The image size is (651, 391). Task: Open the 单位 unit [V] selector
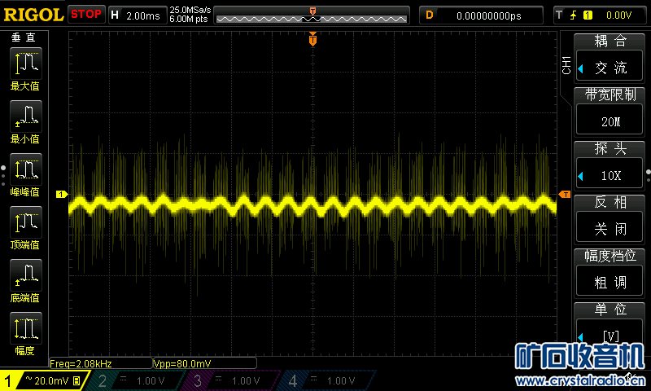coord(610,335)
